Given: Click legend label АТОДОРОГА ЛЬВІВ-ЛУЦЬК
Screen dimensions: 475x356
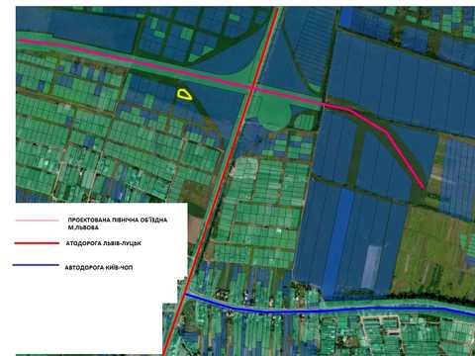Looking at the screenshot, I should pyautogui.click(x=104, y=243).
